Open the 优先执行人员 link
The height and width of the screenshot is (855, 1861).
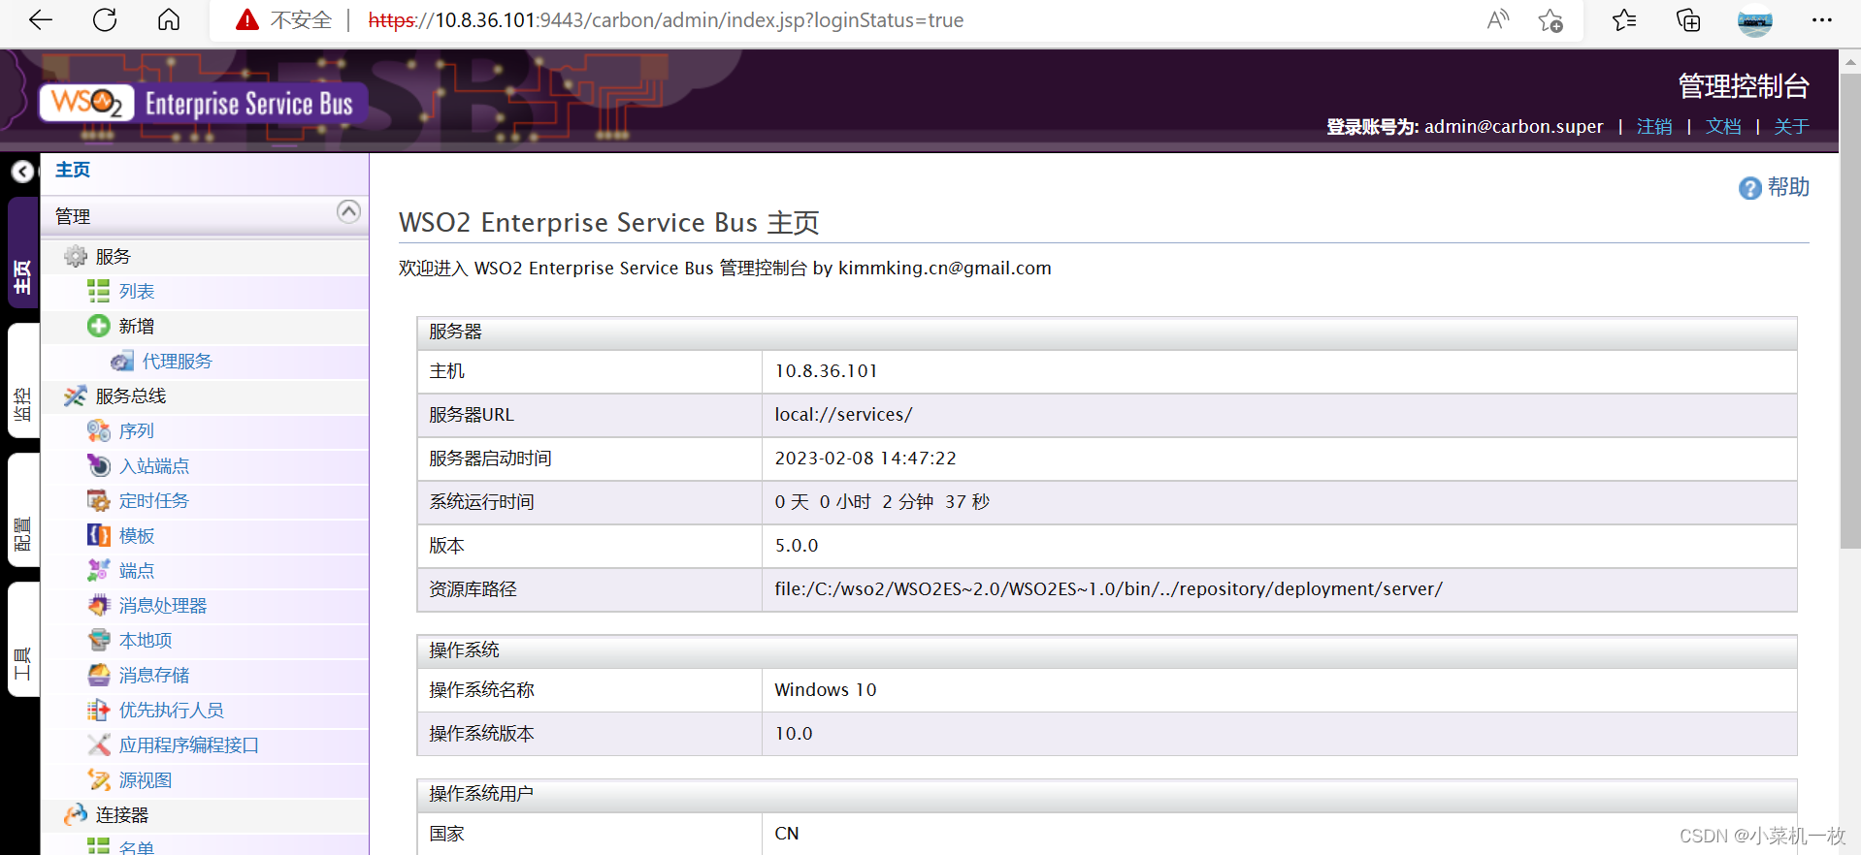[x=172, y=711]
